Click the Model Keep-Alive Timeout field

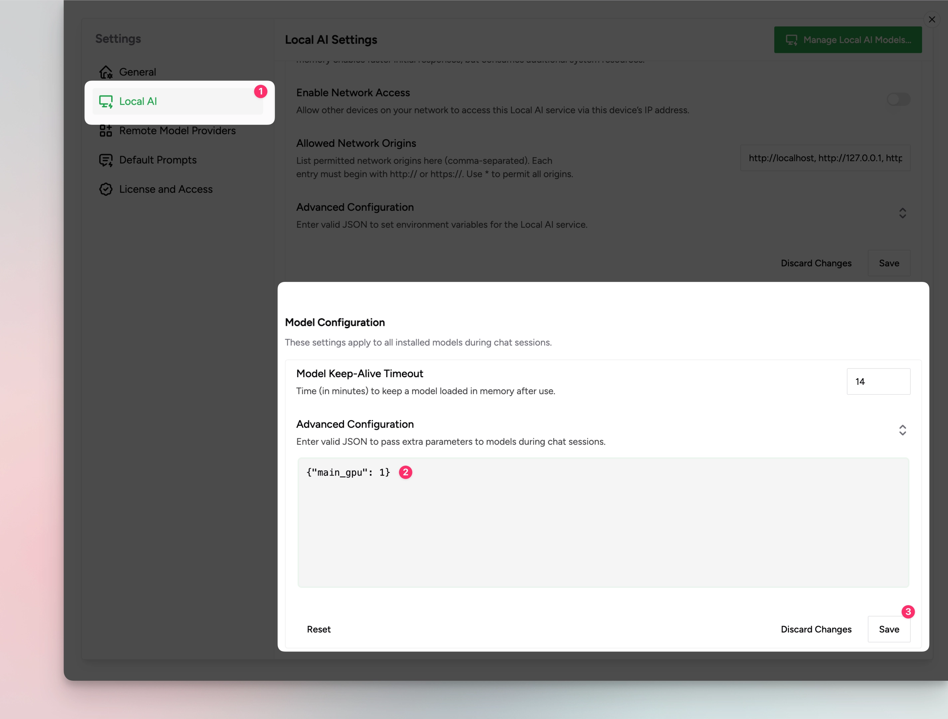click(878, 381)
